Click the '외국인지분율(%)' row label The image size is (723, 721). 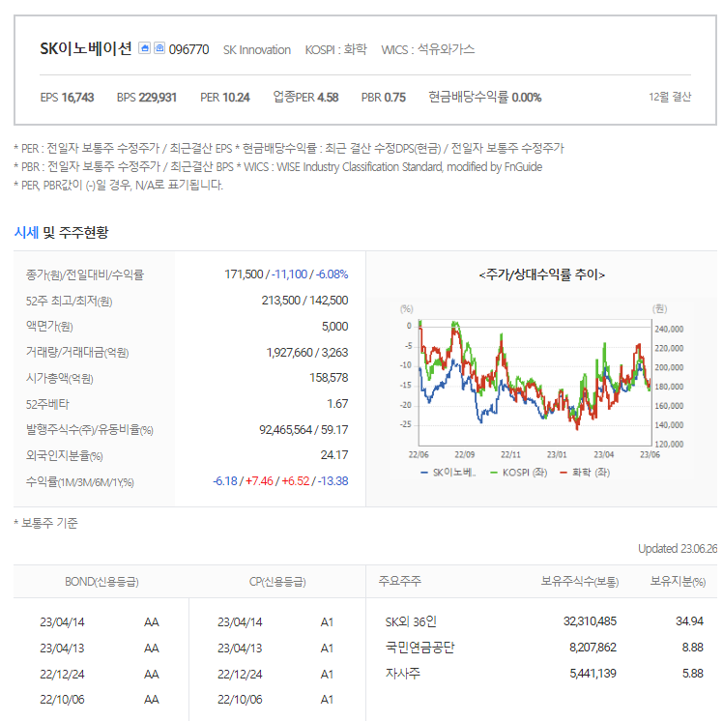[x=64, y=456]
